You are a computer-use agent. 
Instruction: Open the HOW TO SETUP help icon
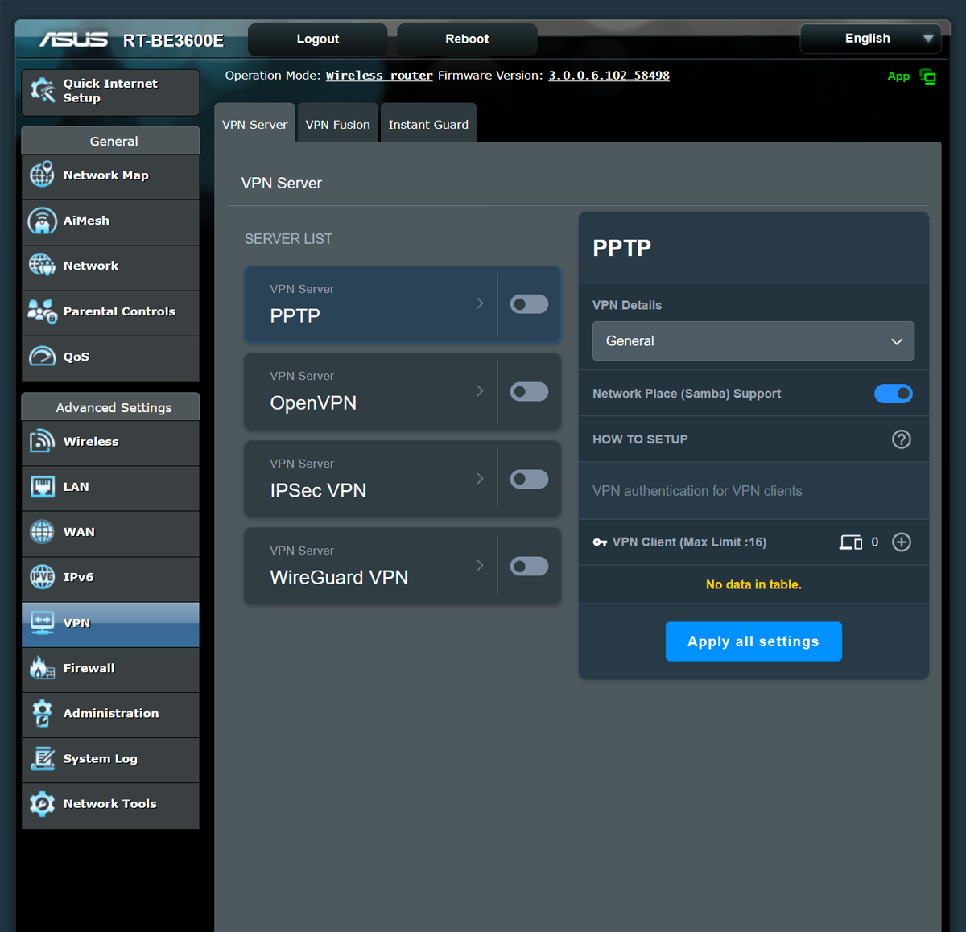pos(902,439)
